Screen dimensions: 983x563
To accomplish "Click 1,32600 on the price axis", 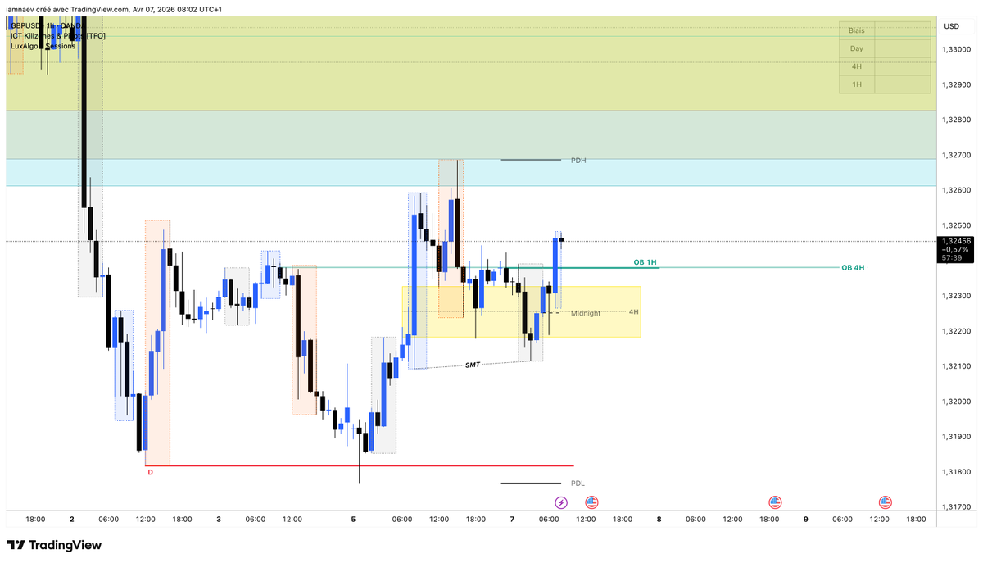I will pos(956,190).
